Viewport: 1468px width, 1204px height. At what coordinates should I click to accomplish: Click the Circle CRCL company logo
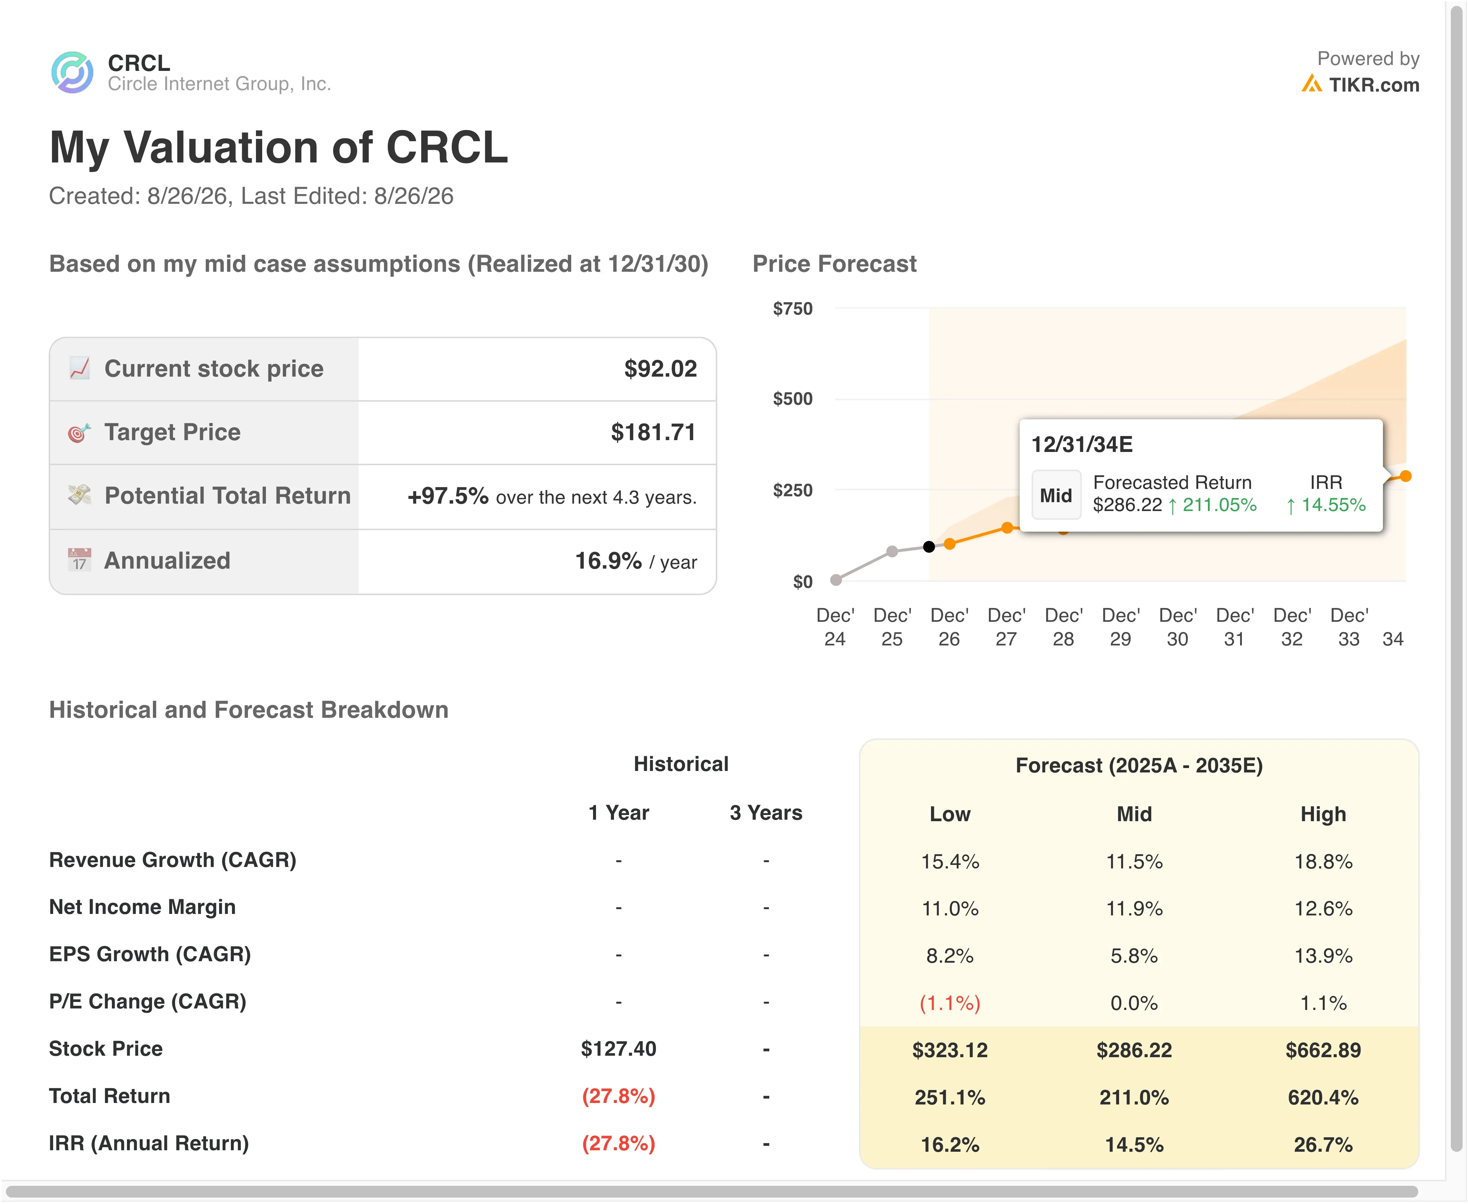point(72,72)
